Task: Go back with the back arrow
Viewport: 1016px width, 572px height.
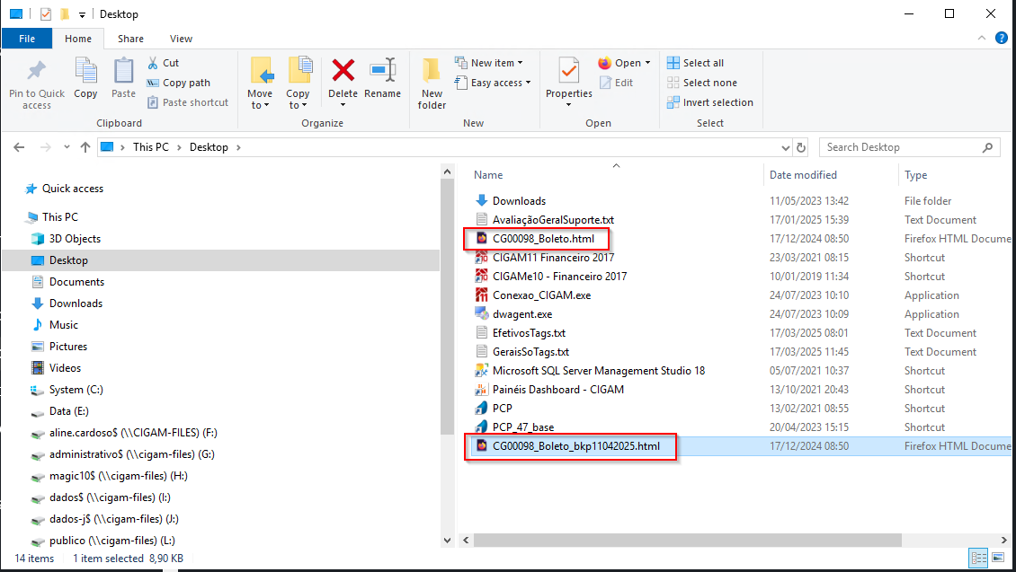Action: (x=20, y=147)
